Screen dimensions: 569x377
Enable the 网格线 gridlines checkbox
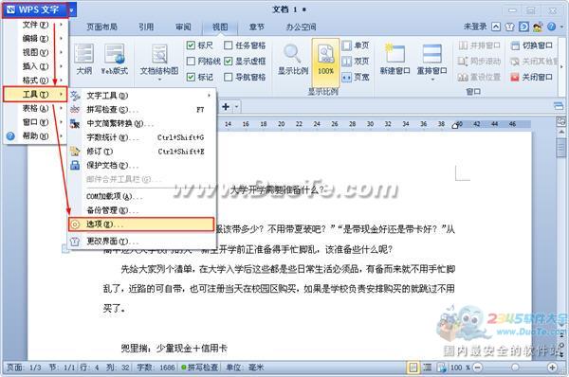[x=191, y=61]
